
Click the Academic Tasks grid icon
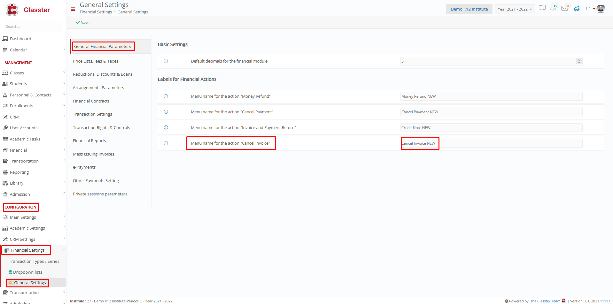pos(5,139)
